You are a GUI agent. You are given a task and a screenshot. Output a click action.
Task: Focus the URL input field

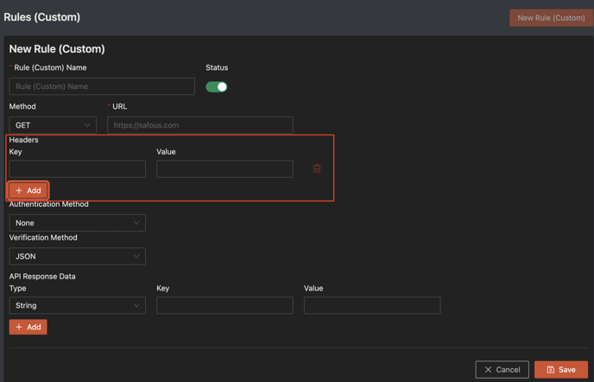[199, 125]
